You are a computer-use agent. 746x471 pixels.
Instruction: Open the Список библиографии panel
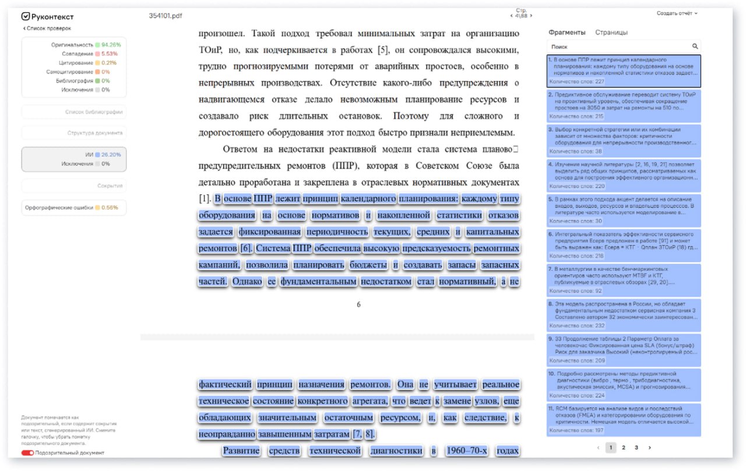click(x=74, y=112)
